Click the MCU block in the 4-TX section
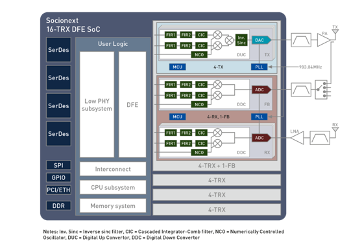Screen dimensions: 362x246 pos(178,67)
